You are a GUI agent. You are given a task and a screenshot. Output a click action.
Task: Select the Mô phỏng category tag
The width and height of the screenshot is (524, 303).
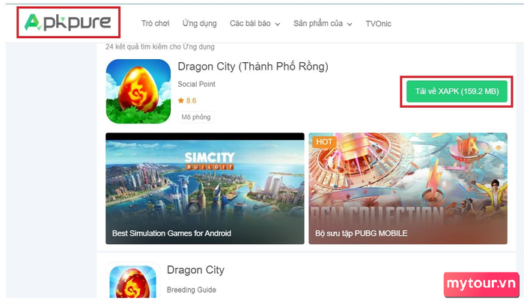point(196,117)
